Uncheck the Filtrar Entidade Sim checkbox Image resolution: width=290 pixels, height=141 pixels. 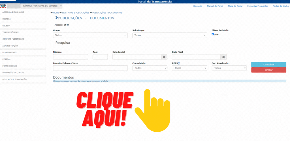pos(213,34)
